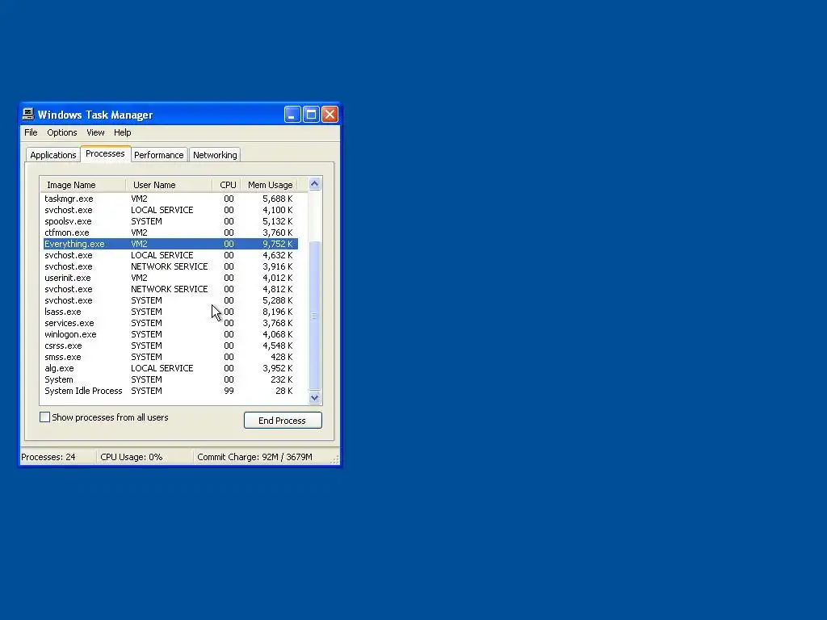Click the Commit Charge status entry

click(x=254, y=457)
